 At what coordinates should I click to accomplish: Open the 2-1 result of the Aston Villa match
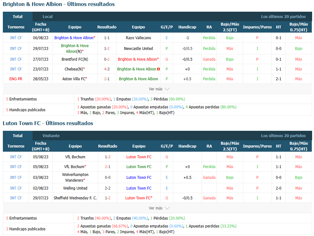pyautogui.click(x=107, y=79)
